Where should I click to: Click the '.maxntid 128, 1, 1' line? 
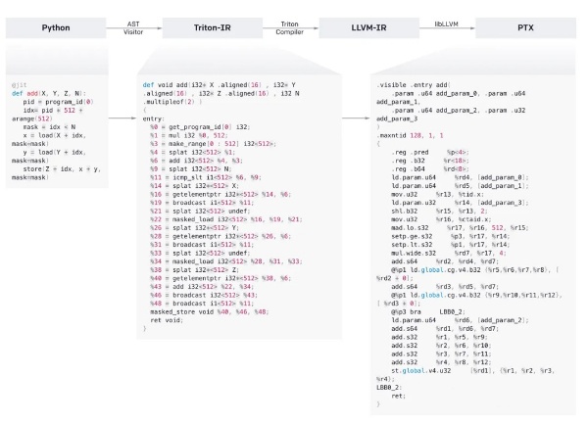pyautogui.click(x=410, y=135)
